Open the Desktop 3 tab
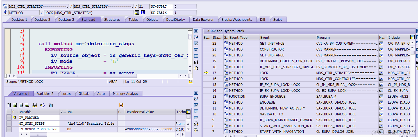This screenshot has width=418, height=137. click(x=66, y=19)
